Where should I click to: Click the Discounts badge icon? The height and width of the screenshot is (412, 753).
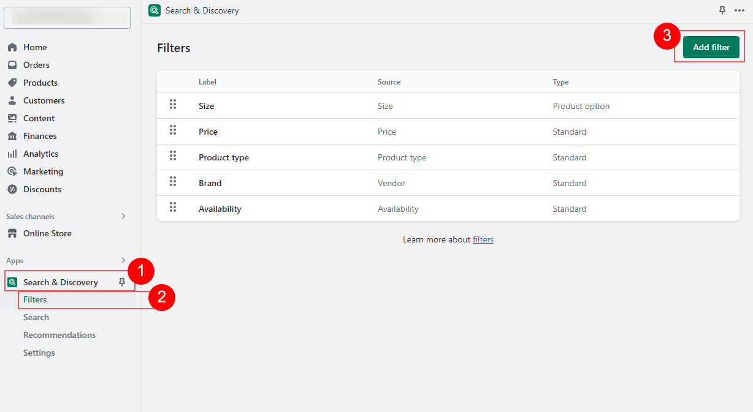(12, 189)
